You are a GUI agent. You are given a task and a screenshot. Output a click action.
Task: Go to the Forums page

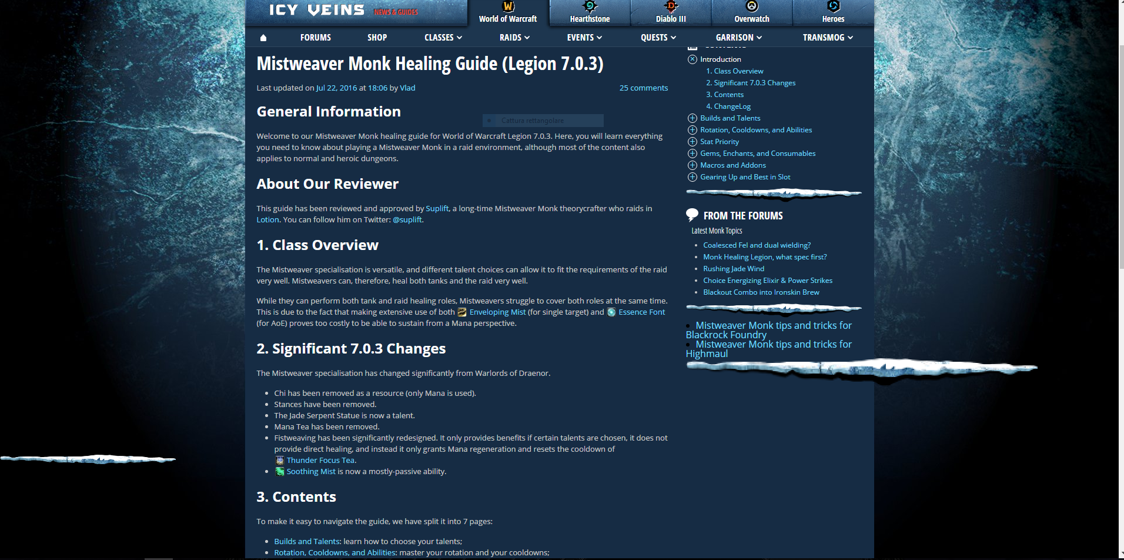point(316,38)
